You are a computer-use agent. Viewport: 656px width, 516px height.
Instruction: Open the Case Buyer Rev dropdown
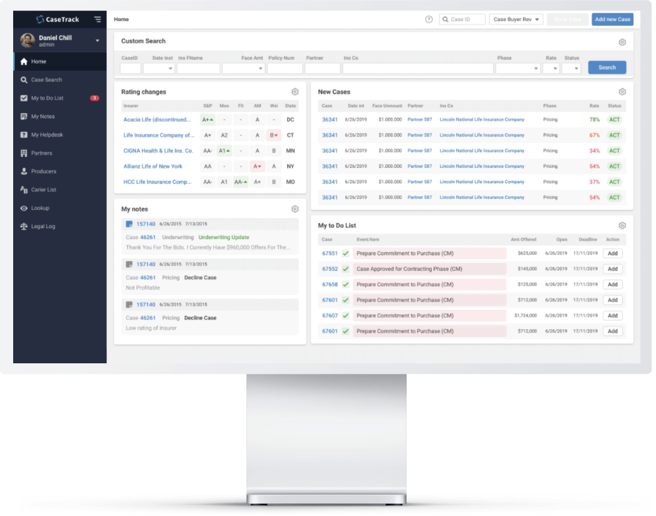(x=516, y=19)
